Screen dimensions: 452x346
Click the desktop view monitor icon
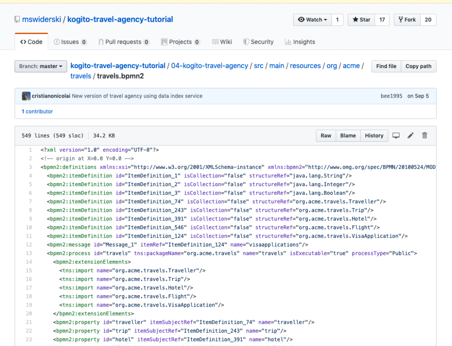point(396,136)
